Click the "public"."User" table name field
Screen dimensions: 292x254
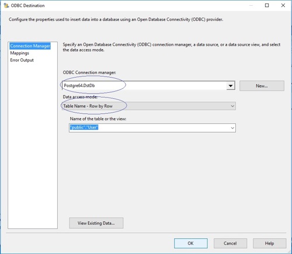[x=149, y=128]
